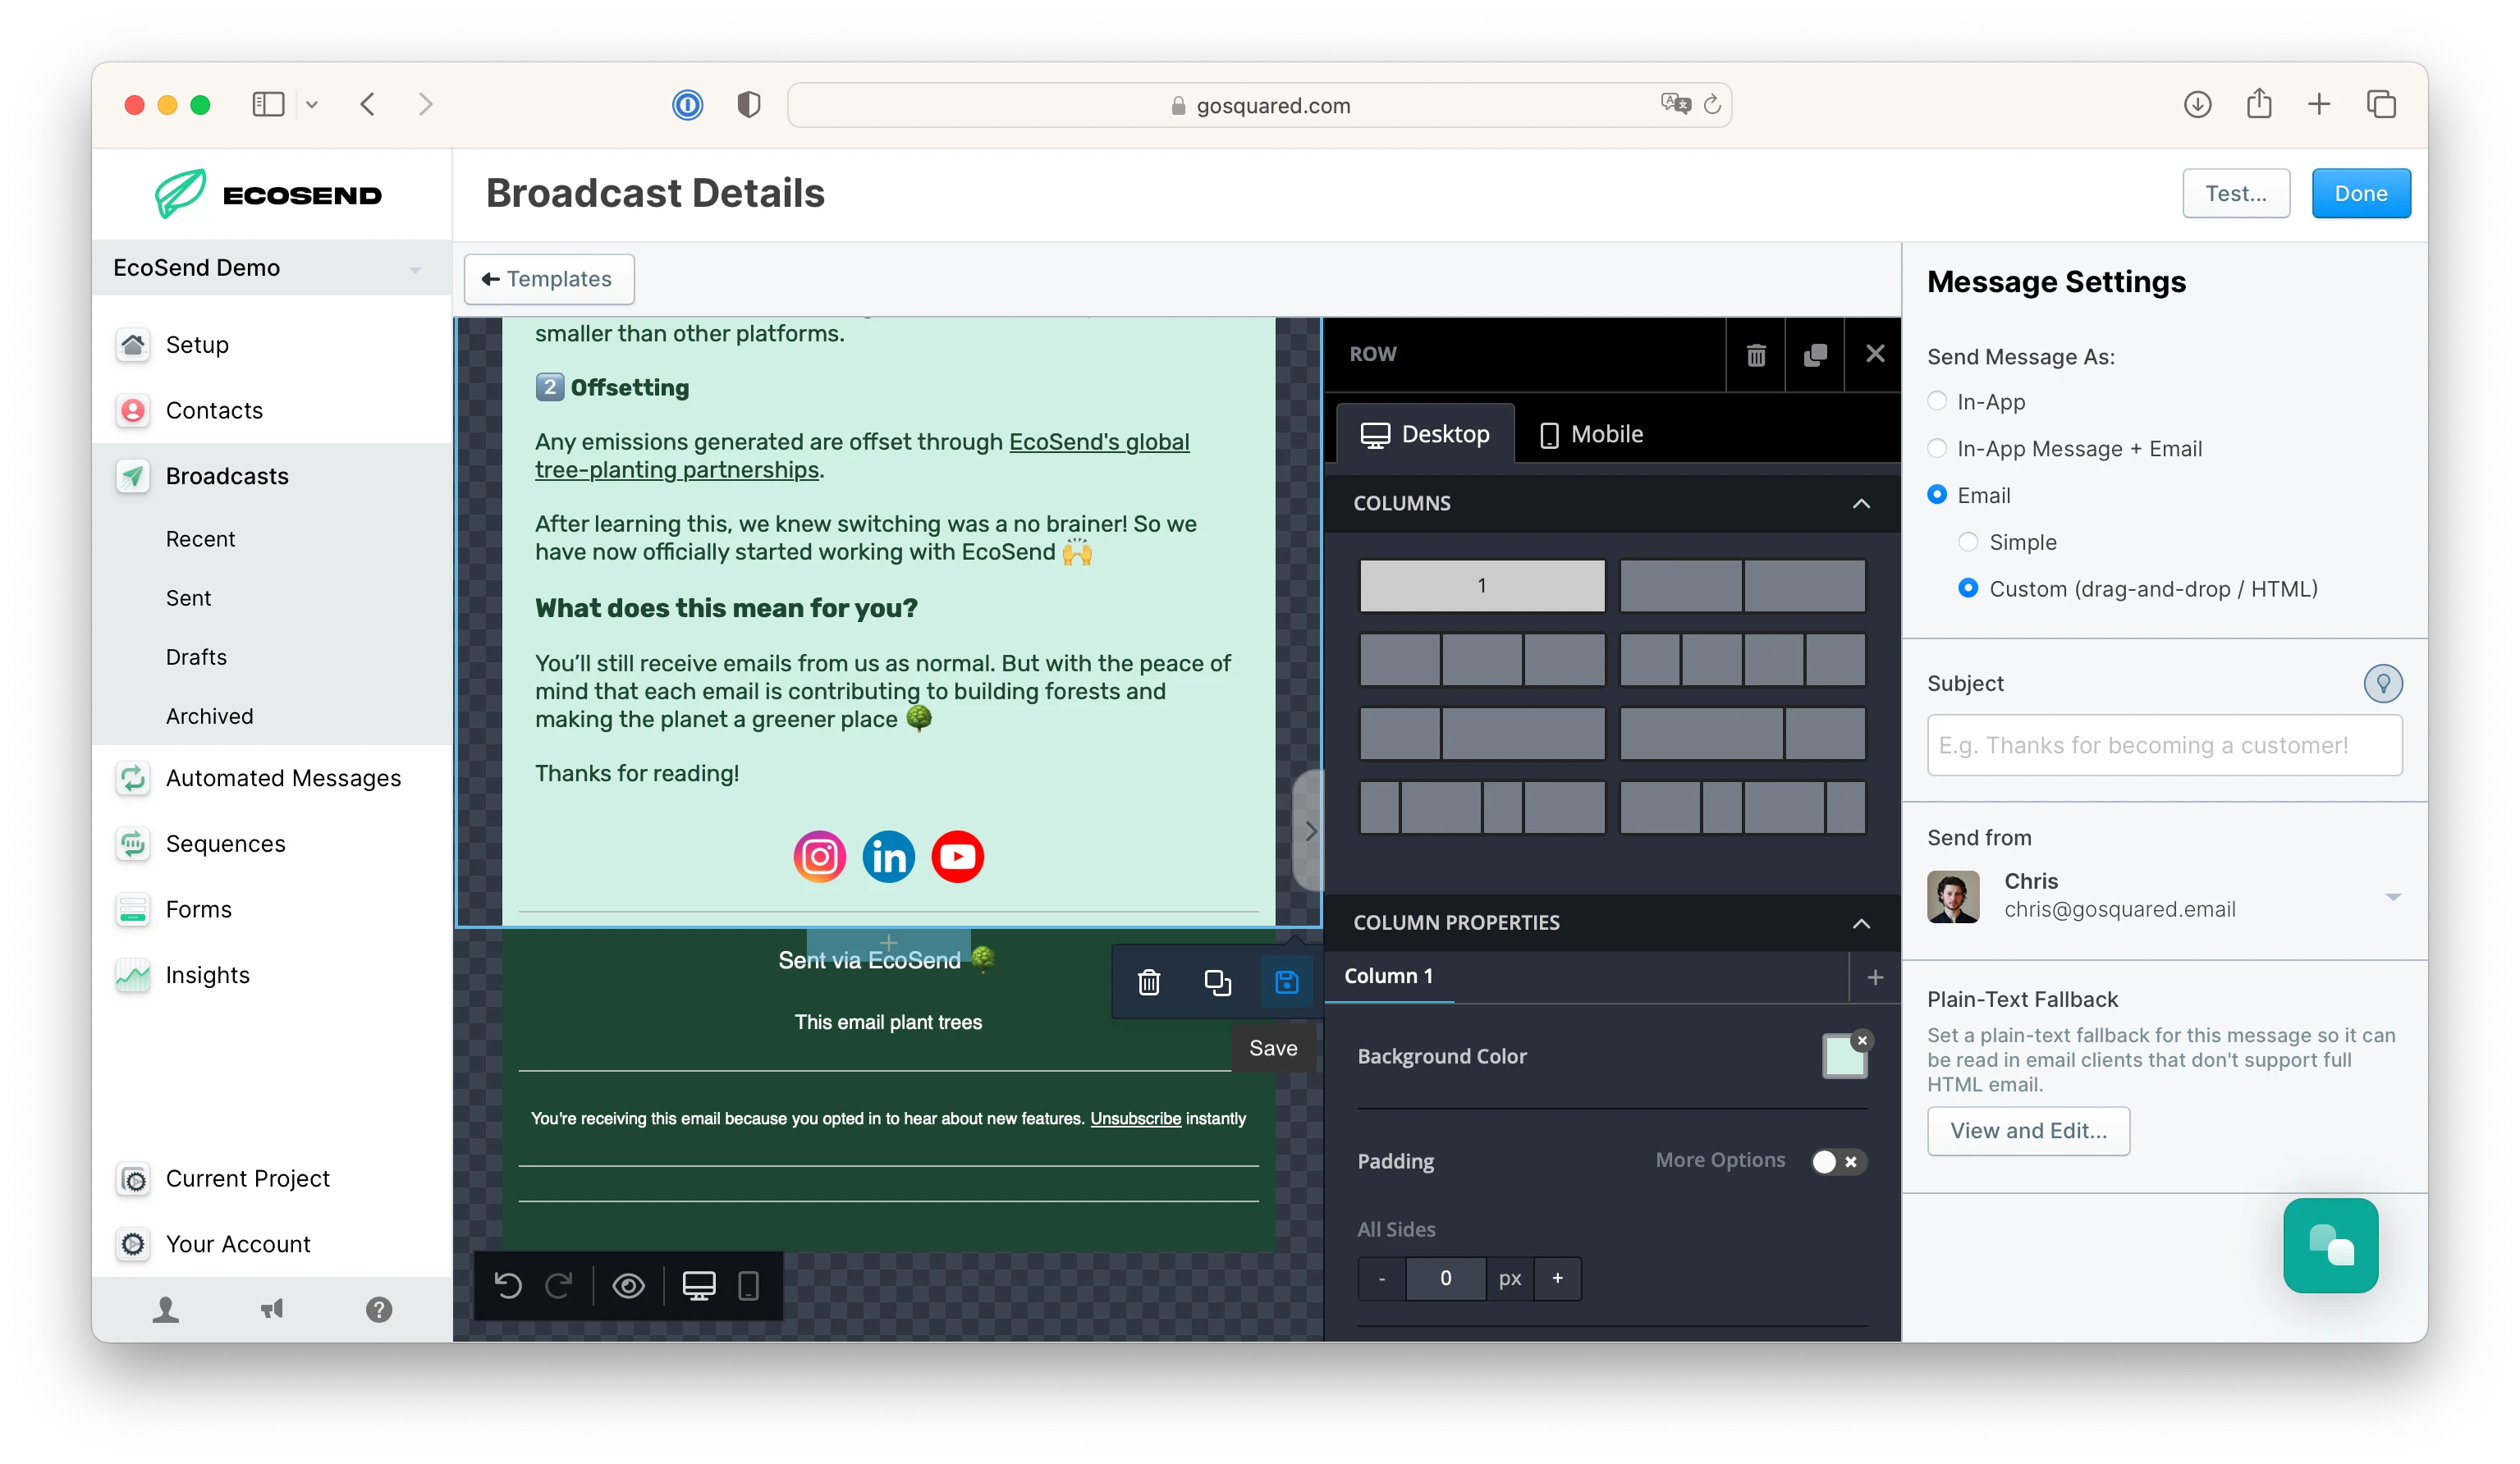Save the block with the floppy disk icon
This screenshot has width=2520, height=1464.
tap(1286, 982)
